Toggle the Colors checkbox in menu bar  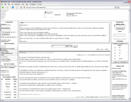[37, 4]
